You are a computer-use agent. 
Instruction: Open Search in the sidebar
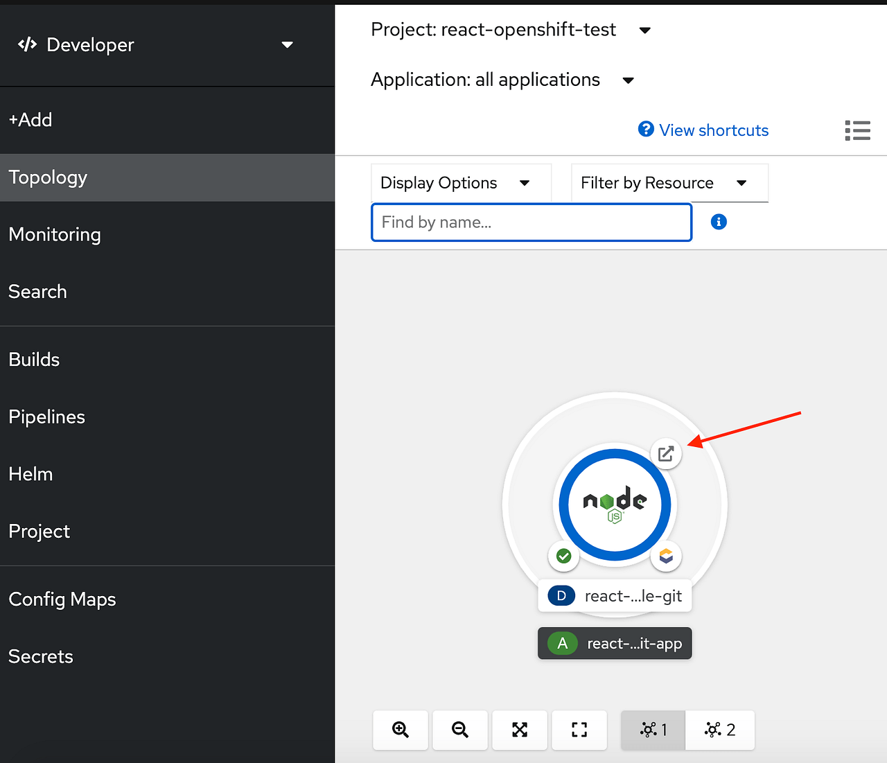point(167,292)
